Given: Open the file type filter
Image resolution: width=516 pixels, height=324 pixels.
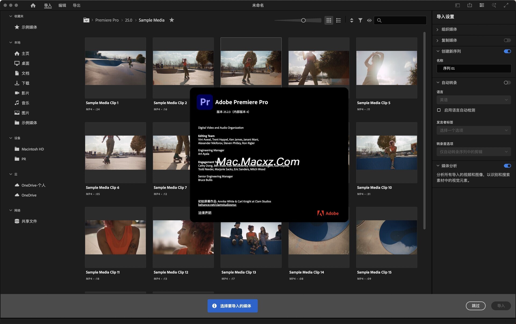Looking at the screenshot, I should pyautogui.click(x=360, y=20).
